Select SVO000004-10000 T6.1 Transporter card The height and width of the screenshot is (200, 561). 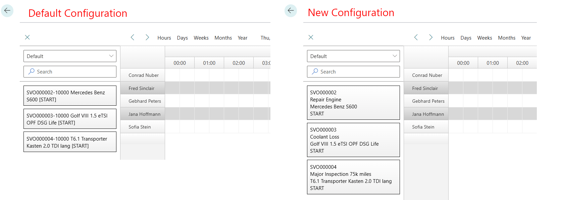point(70,142)
